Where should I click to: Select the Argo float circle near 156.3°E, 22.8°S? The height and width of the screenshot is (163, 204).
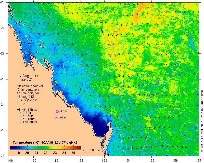[182, 73]
